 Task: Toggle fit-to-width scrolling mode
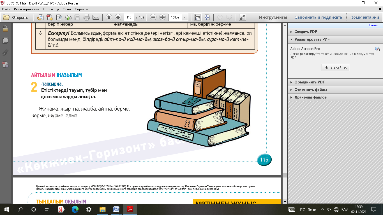pyautogui.click(x=198, y=17)
